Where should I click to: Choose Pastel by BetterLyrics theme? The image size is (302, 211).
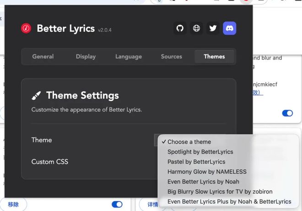(196, 162)
